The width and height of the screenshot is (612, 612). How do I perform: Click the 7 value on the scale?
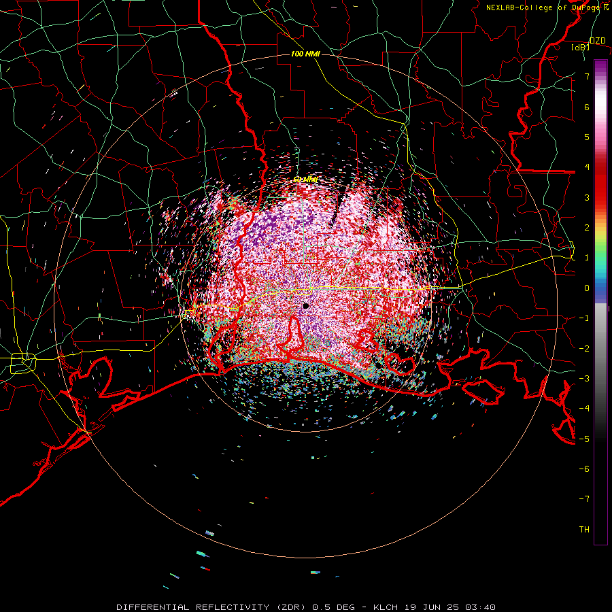point(587,76)
